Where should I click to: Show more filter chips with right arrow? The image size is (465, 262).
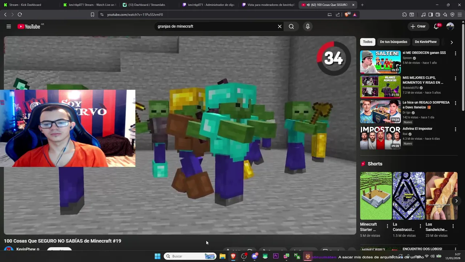click(x=452, y=42)
